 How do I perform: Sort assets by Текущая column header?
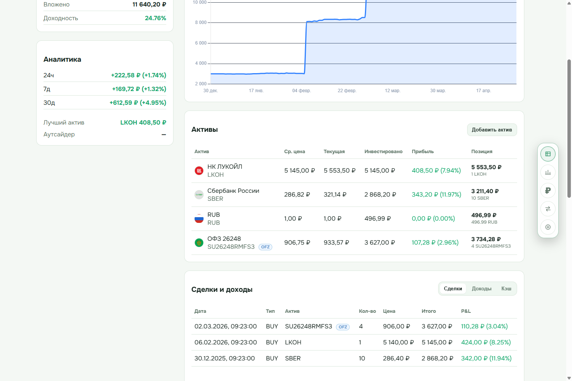334,151
